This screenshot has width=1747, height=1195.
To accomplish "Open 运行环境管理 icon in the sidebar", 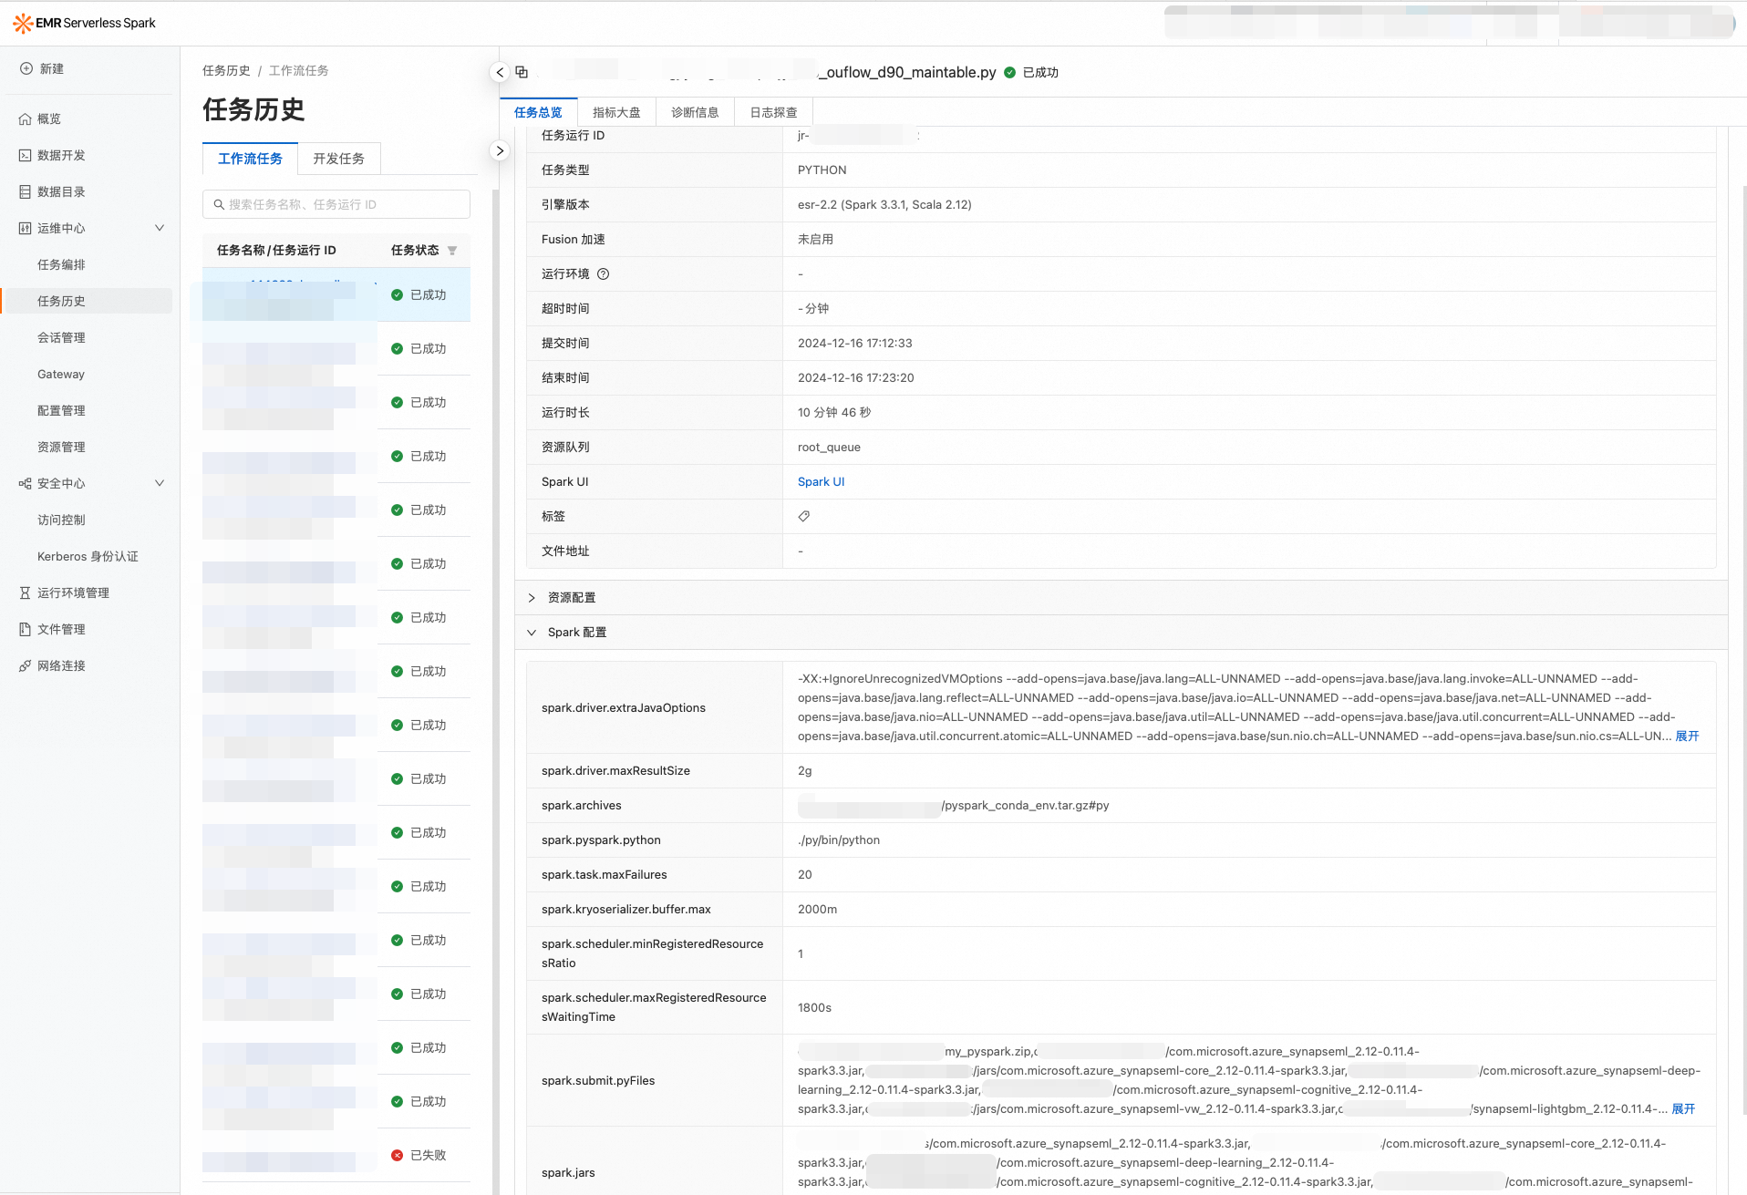I will (26, 593).
